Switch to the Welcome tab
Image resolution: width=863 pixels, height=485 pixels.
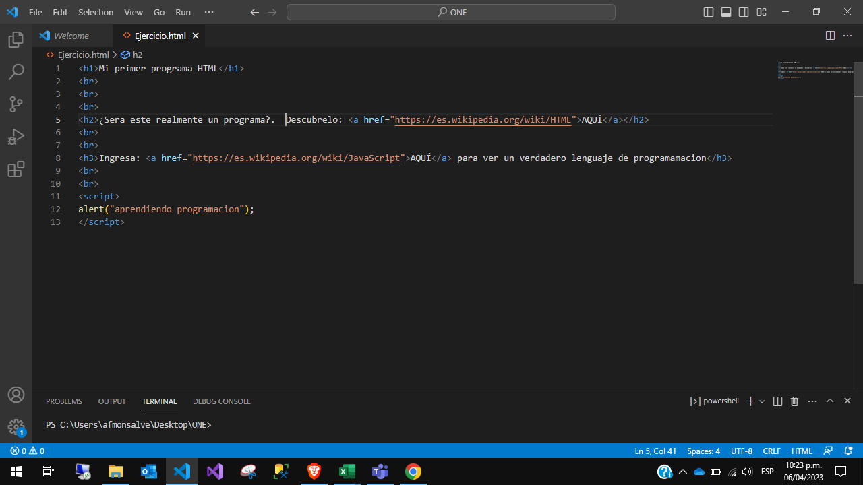[x=71, y=36]
